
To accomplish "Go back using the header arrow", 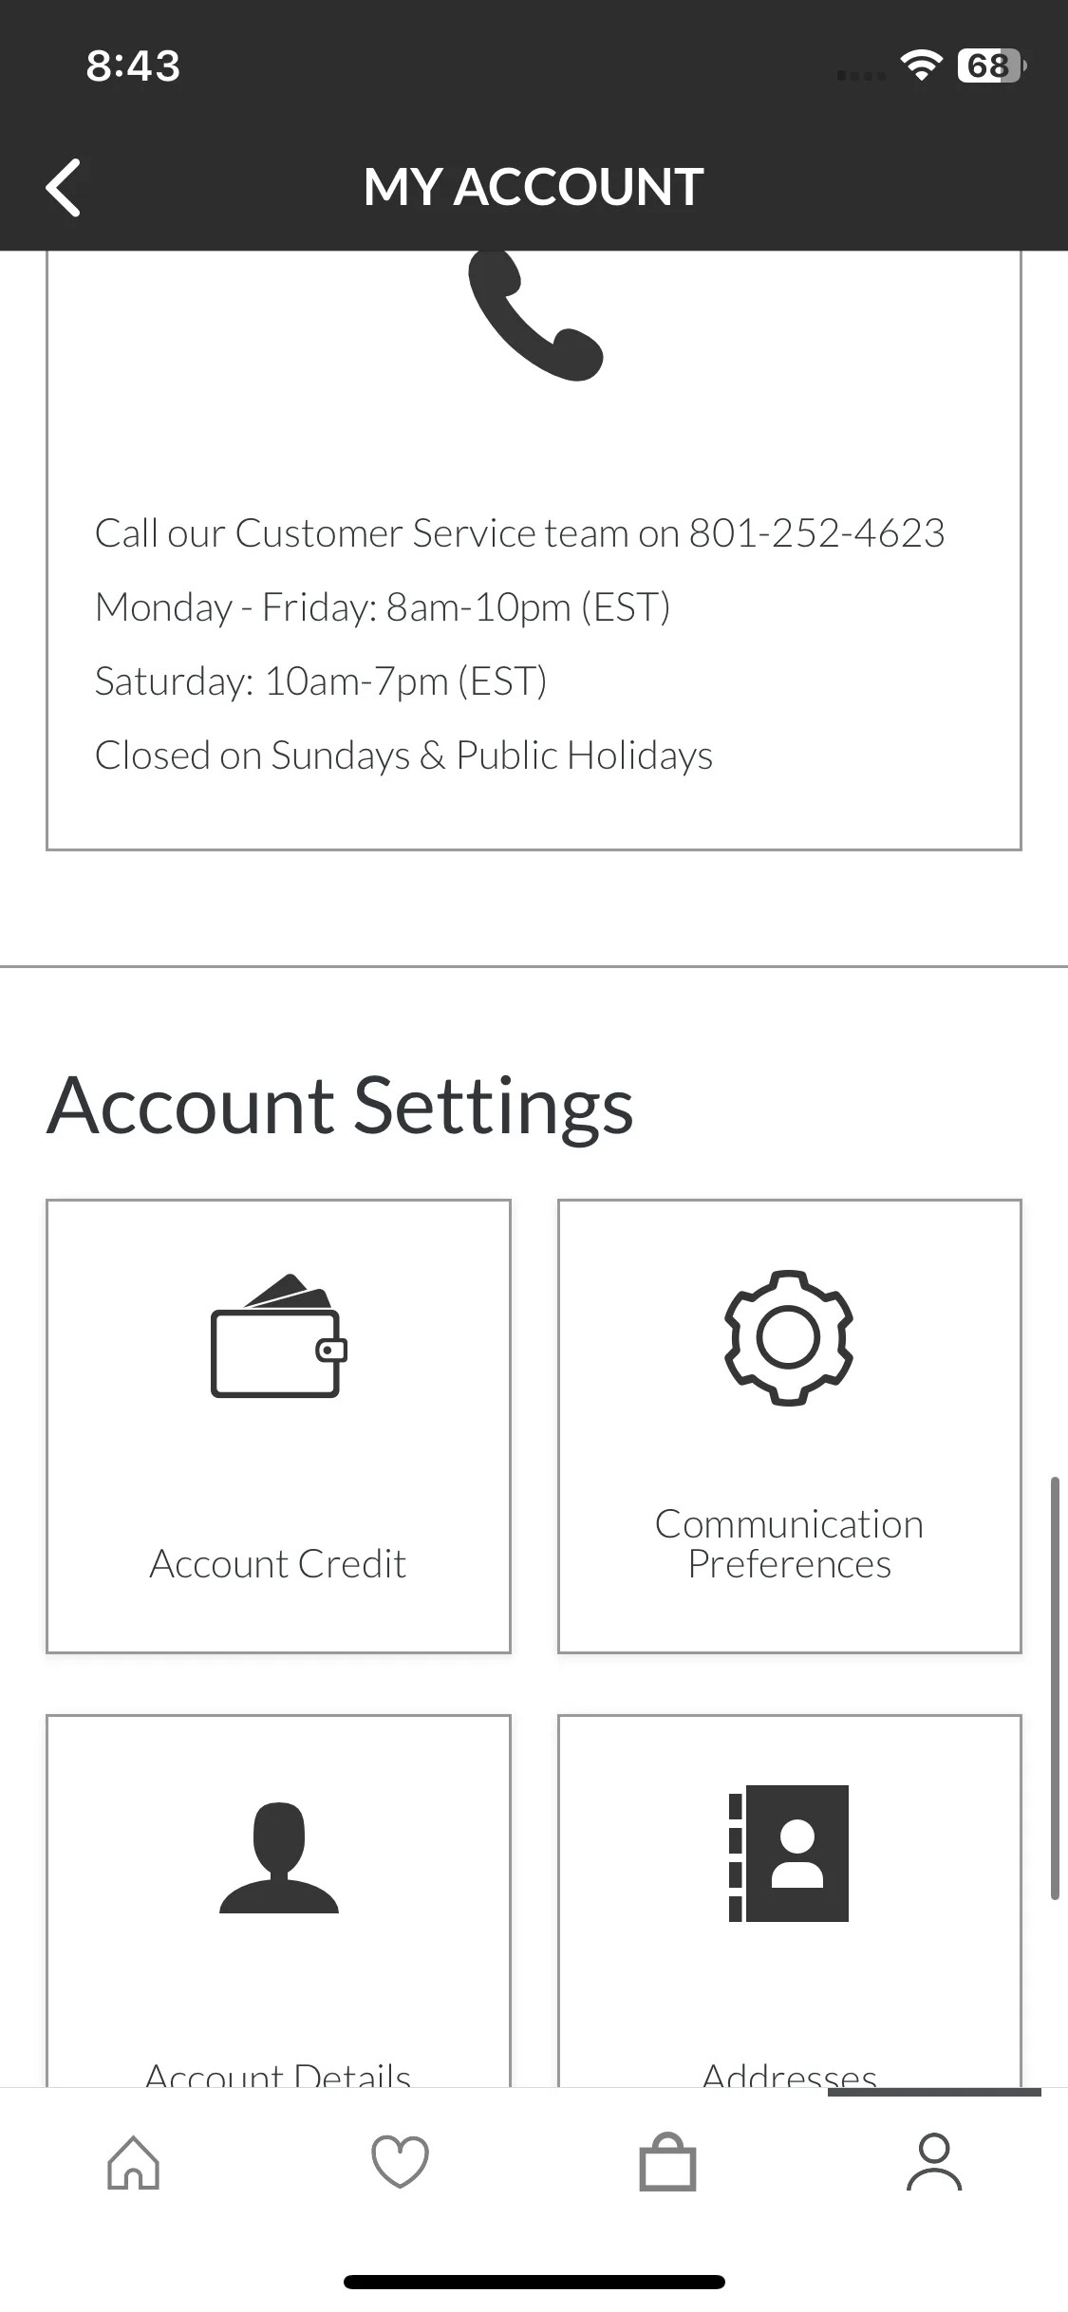I will 63,187.
